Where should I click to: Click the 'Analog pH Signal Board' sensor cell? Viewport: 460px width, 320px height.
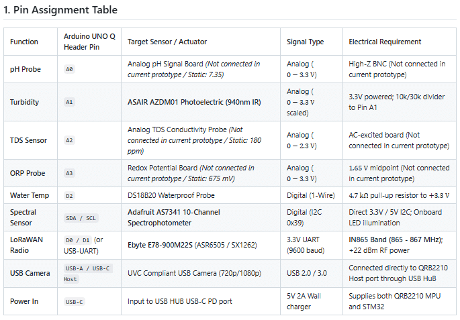201,69
